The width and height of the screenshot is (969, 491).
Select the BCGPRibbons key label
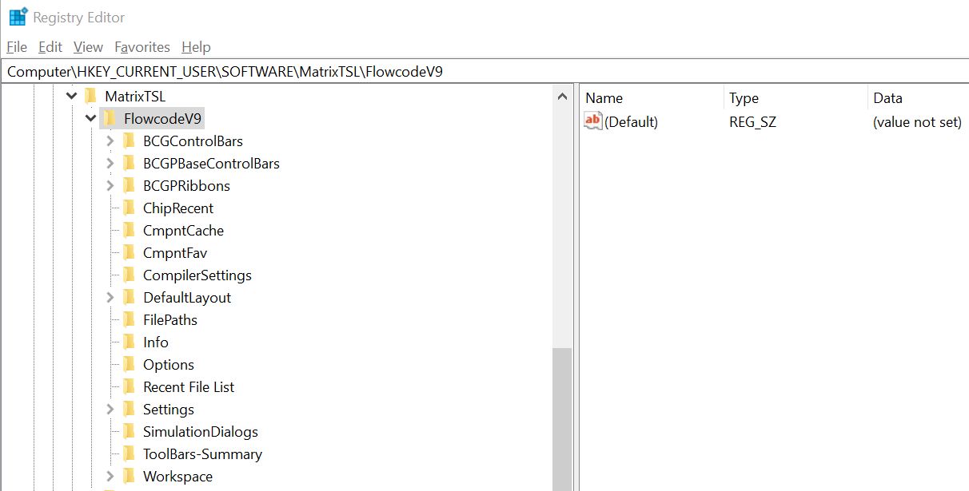(x=186, y=186)
